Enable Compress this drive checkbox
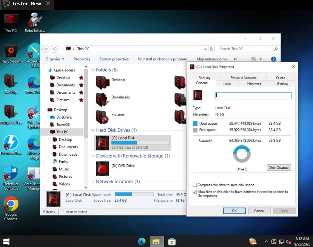 195,185
